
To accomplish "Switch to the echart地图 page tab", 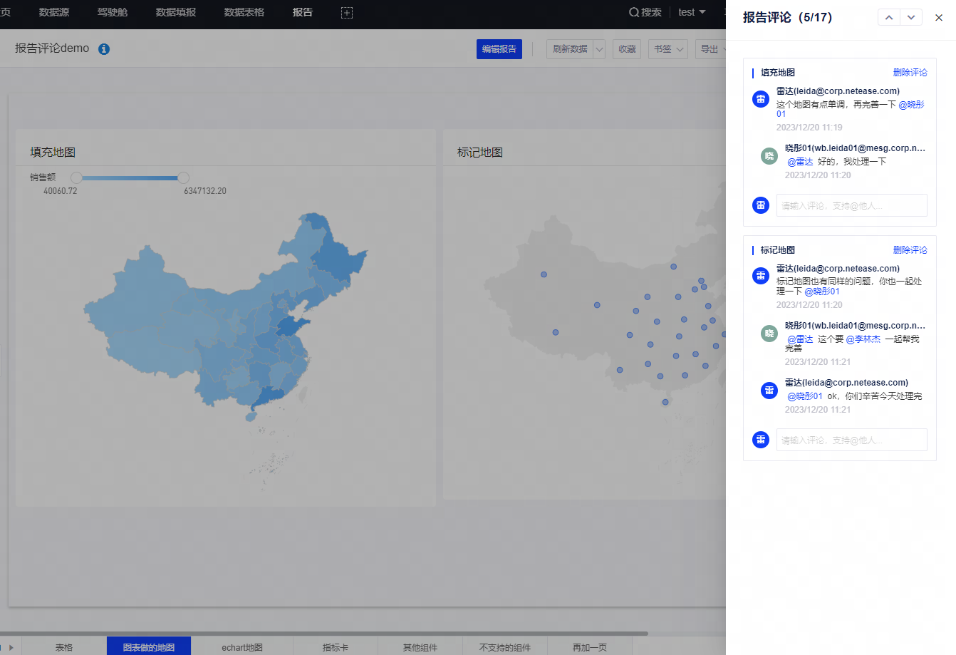I will 242,647.
